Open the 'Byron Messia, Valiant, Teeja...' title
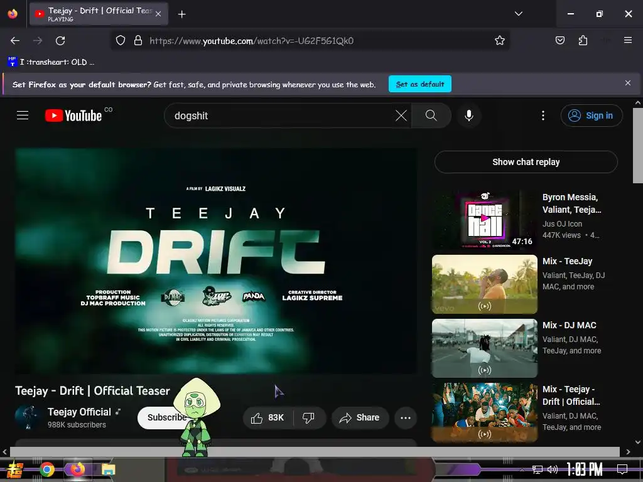This screenshot has width=643, height=482. [571, 203]
